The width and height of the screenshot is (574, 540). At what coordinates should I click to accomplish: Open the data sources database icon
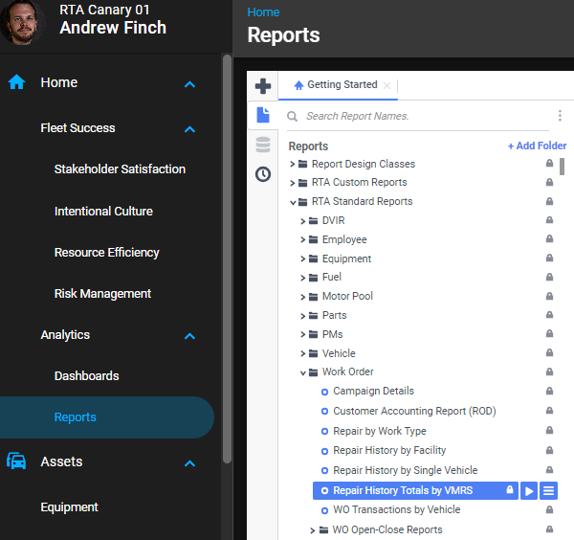click(263, 145)
